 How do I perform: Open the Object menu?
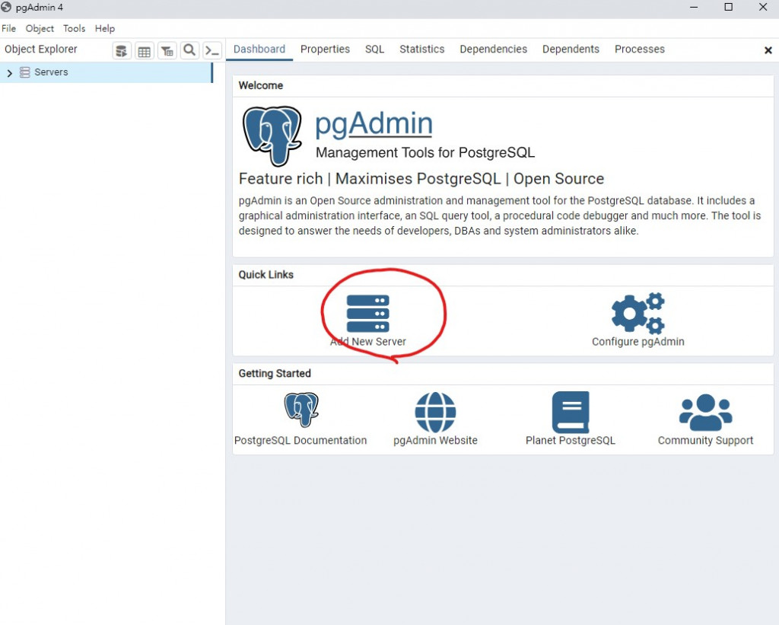pos(40,28)
